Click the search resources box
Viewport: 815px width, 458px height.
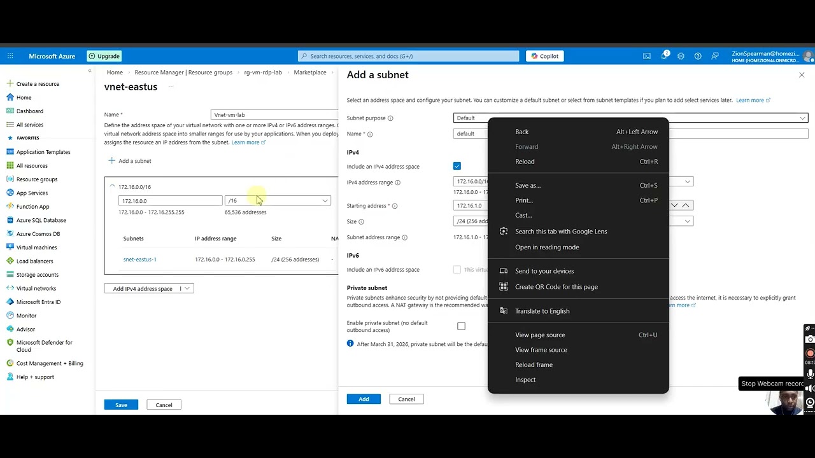pos(408,56)
